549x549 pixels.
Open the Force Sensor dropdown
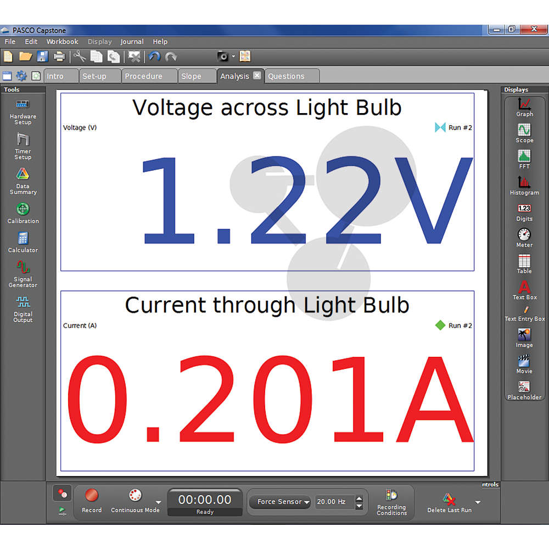280,502
